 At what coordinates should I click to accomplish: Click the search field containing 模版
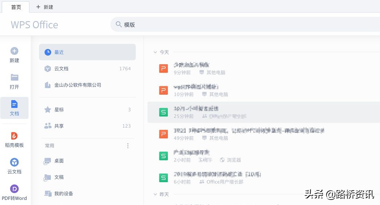pyautogui.click(x=245, y=24)
